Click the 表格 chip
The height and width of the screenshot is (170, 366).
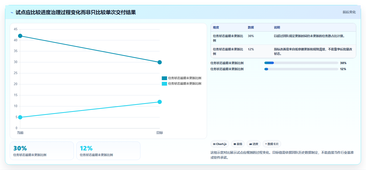(238, 144)
